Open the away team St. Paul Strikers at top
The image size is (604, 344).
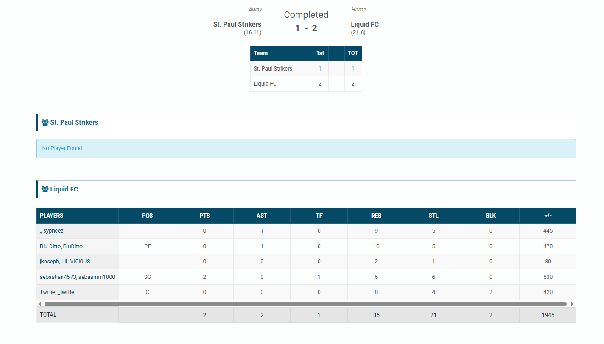(237, 24)
